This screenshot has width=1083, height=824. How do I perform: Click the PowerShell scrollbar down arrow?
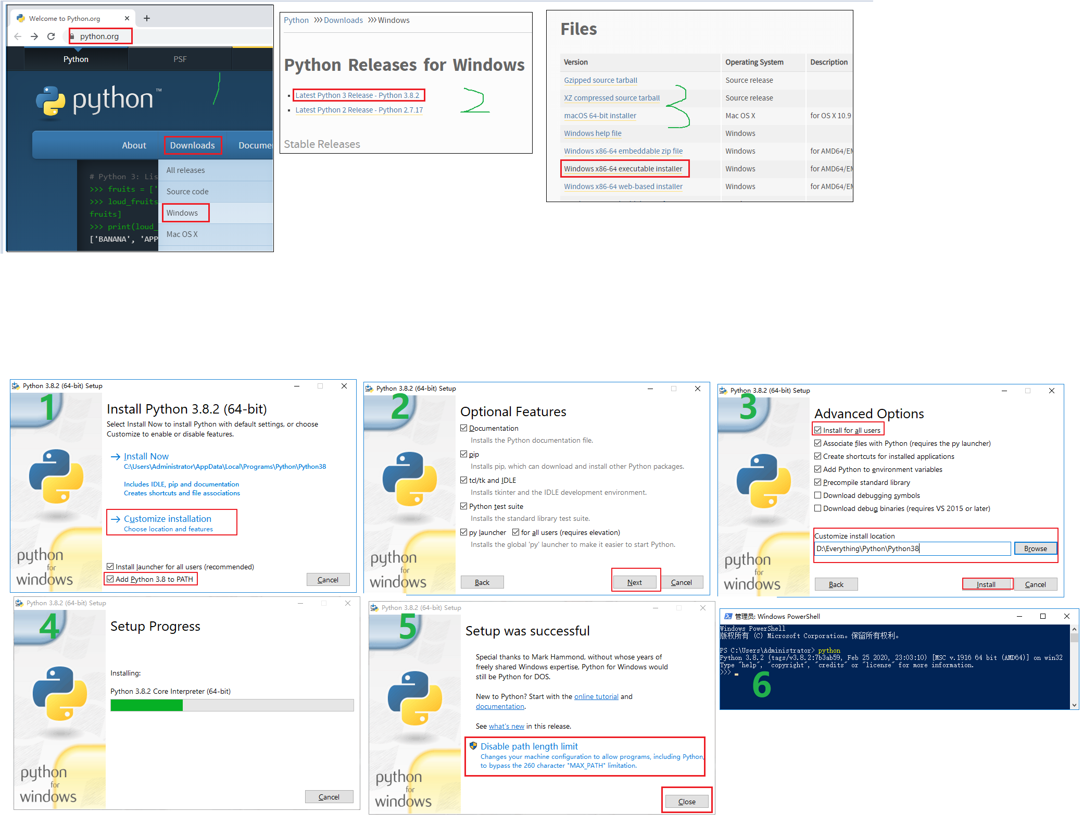coord(1074,705)
